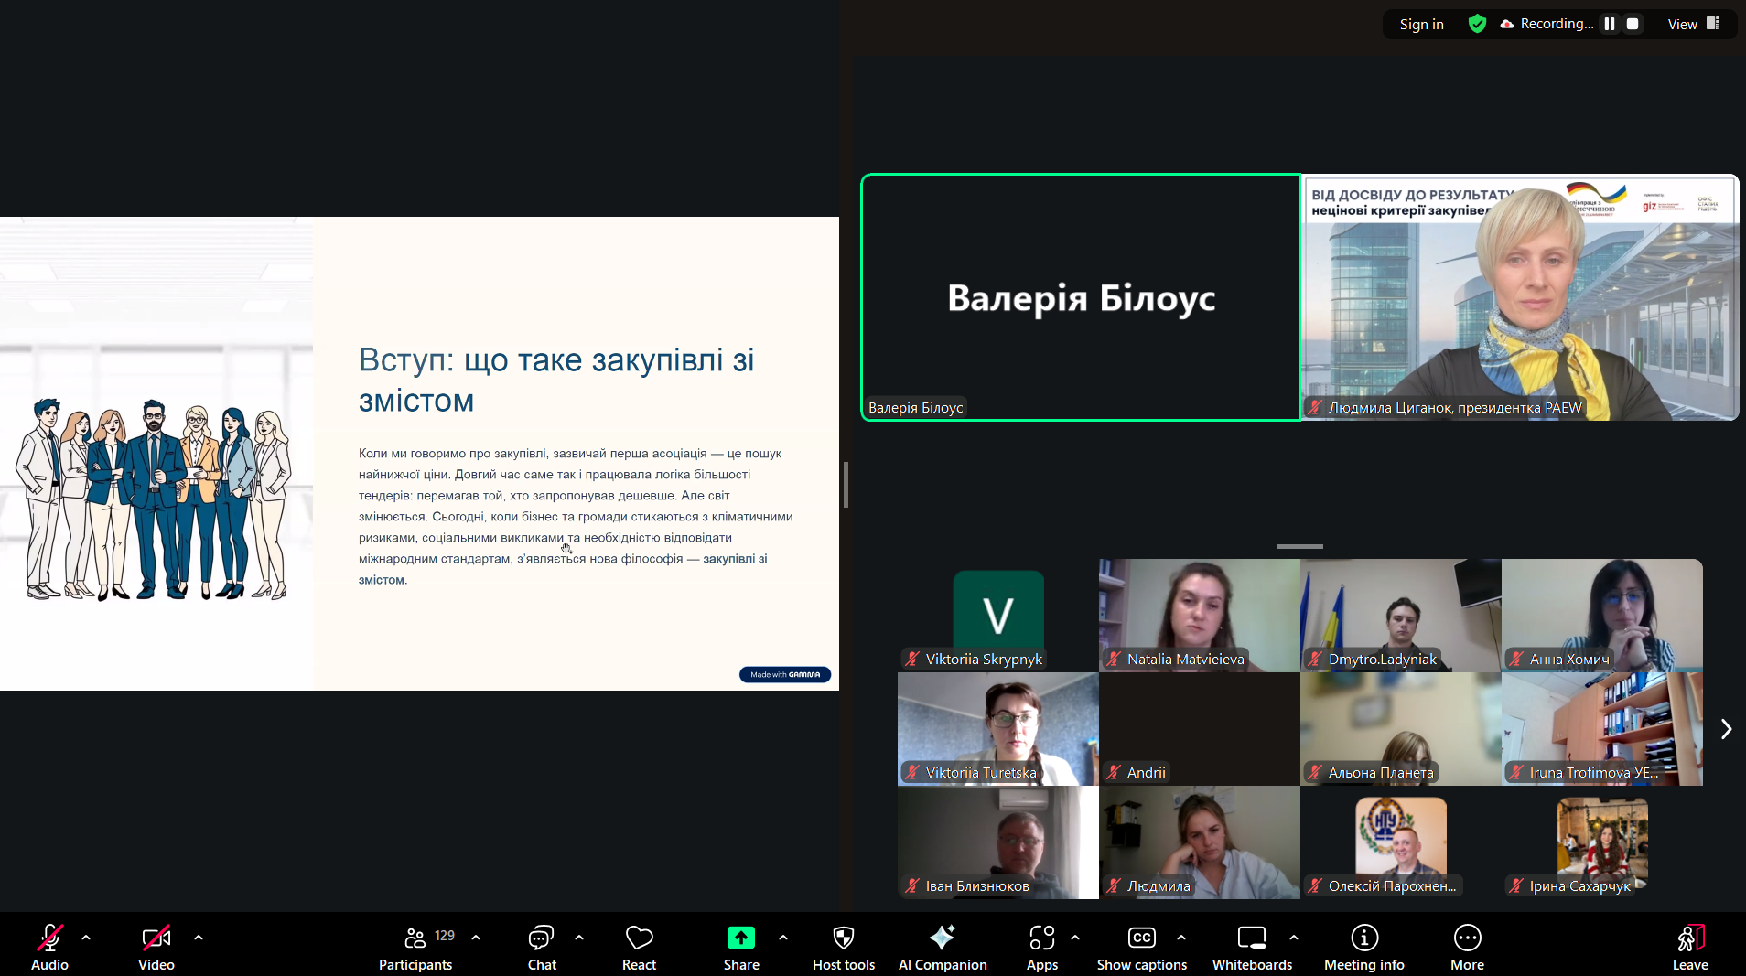Screen dimensions: 1746x976
Task: Unmute the microphone audio
Action: 49,947
